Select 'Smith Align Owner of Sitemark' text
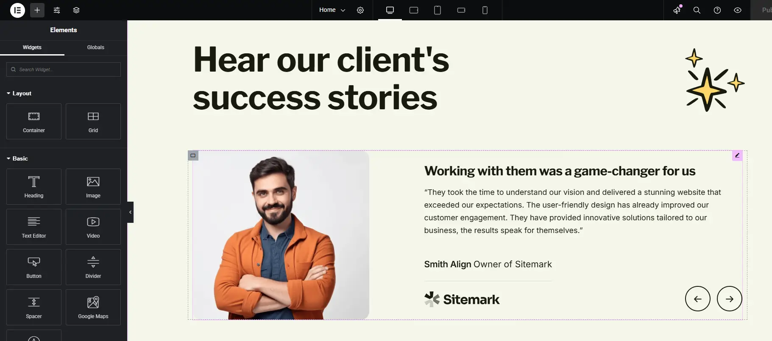This screenshot has width=772, height=341. 488,264
